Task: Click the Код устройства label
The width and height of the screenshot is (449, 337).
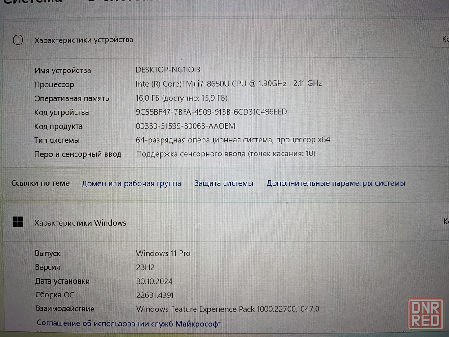Action: [62, 112]
